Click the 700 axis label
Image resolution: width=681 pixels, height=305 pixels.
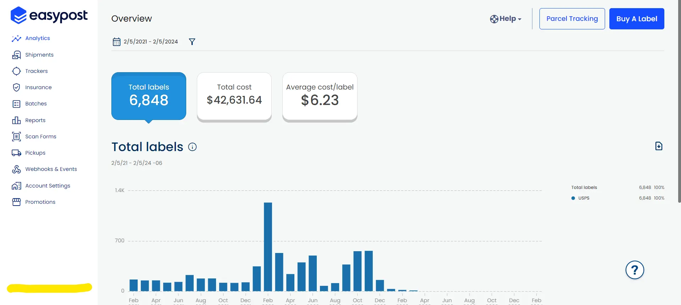(x=120, y=241)
